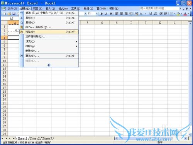Click the vertical scrollbar up arrow
This screenshot has height=145, width=193.
190,24
